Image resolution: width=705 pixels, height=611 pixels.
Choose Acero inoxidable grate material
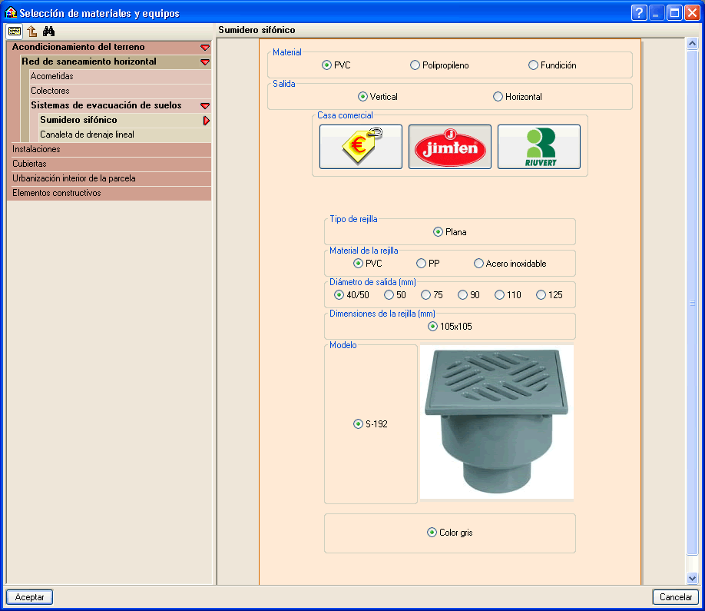tap(479, 264)
